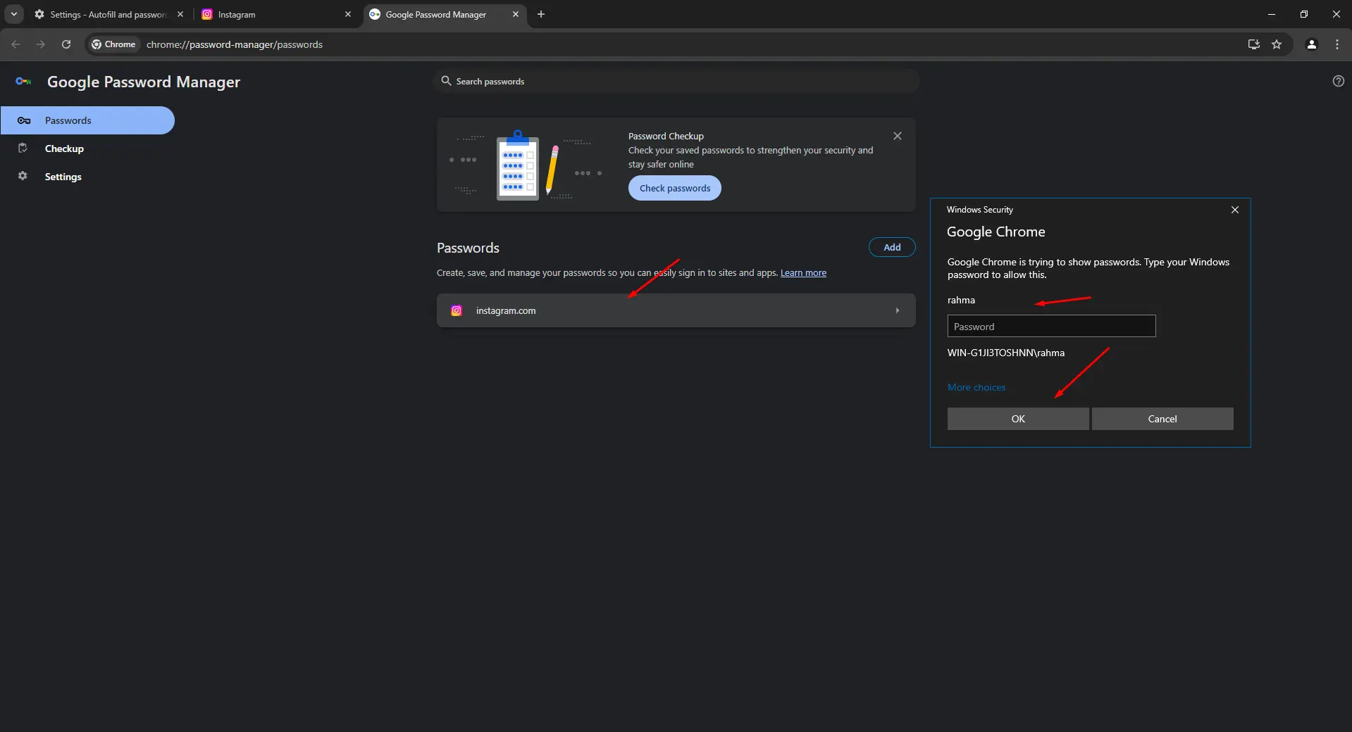Screen dimensions: 1352x732
Task: Select the Google Password Manager tab
Action: (445, 14)
